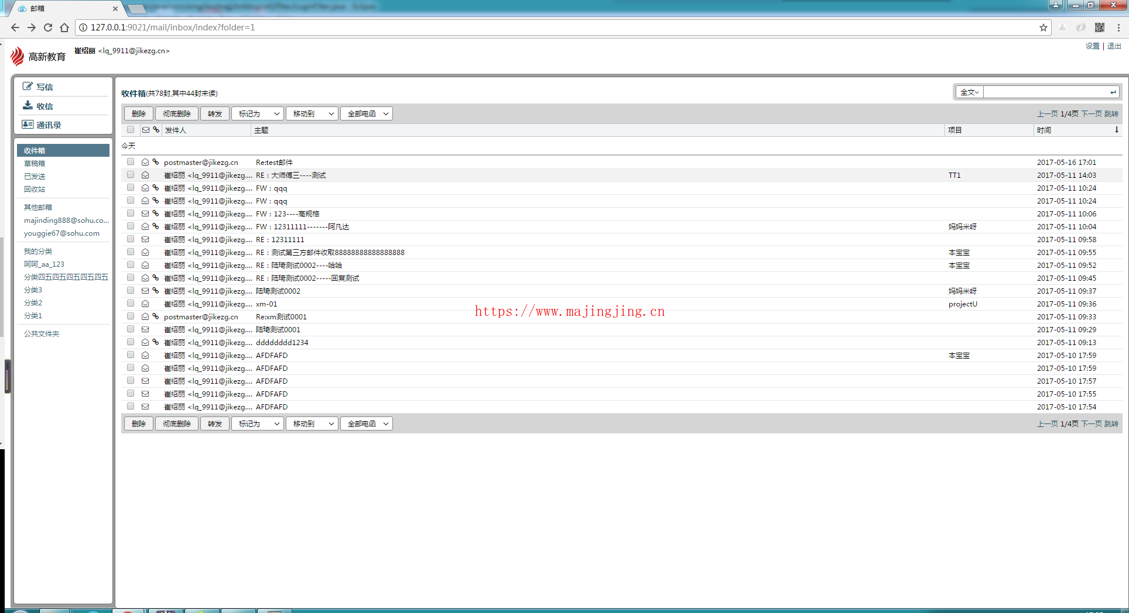This screenshot has height=613, width=1129.
Task: Check the xm-01 message checkbox
Action: (x=131, y=304)
